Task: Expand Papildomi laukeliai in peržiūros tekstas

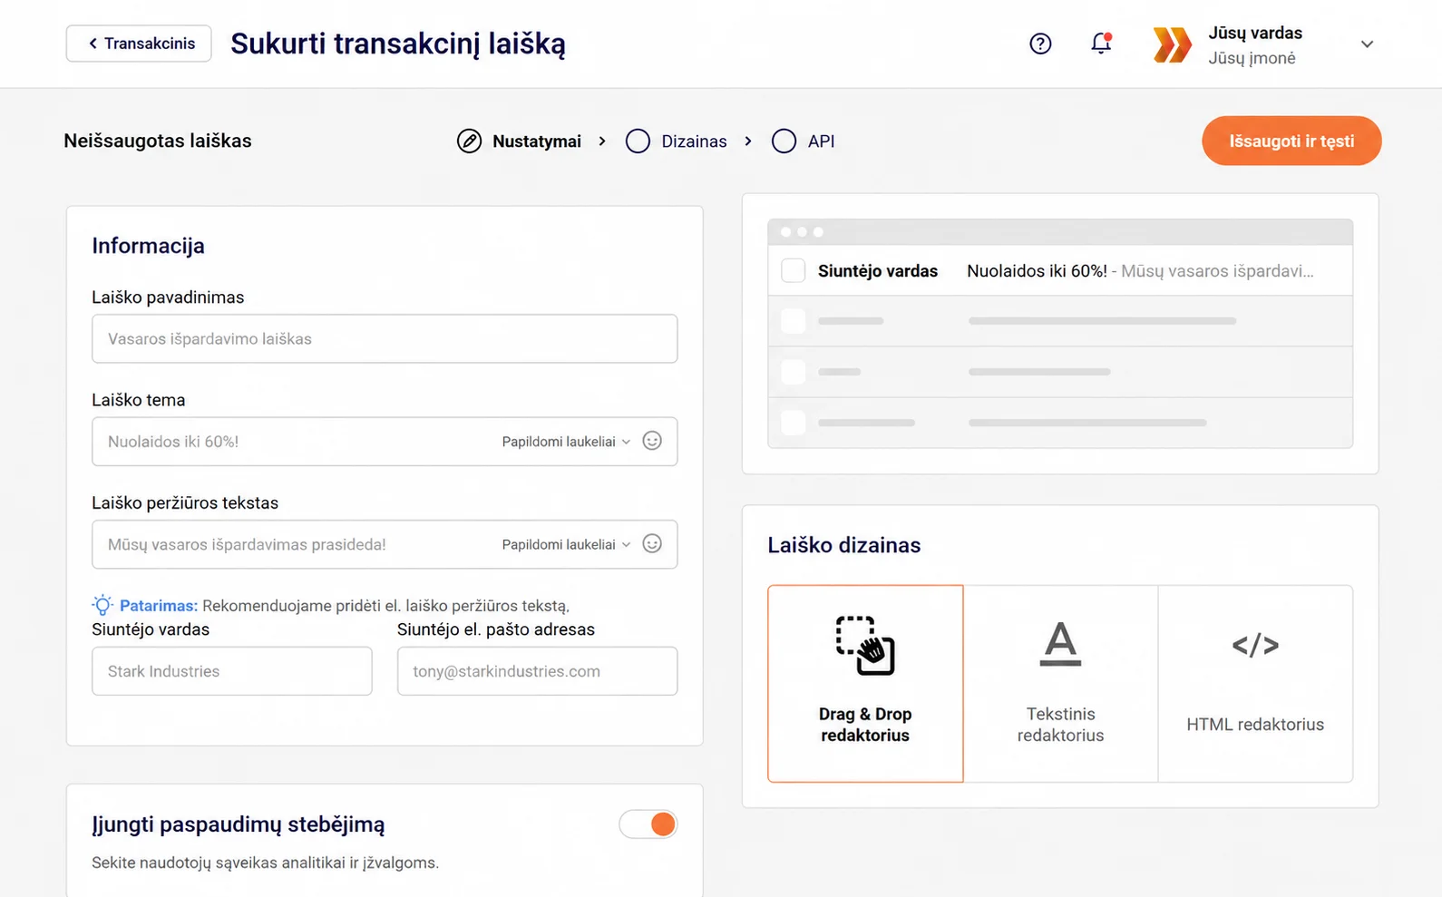Action: click(566, 544)
